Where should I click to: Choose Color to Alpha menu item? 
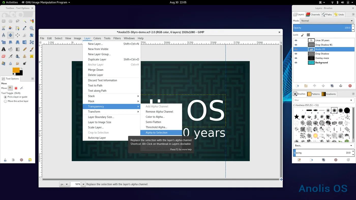[161, 117]
